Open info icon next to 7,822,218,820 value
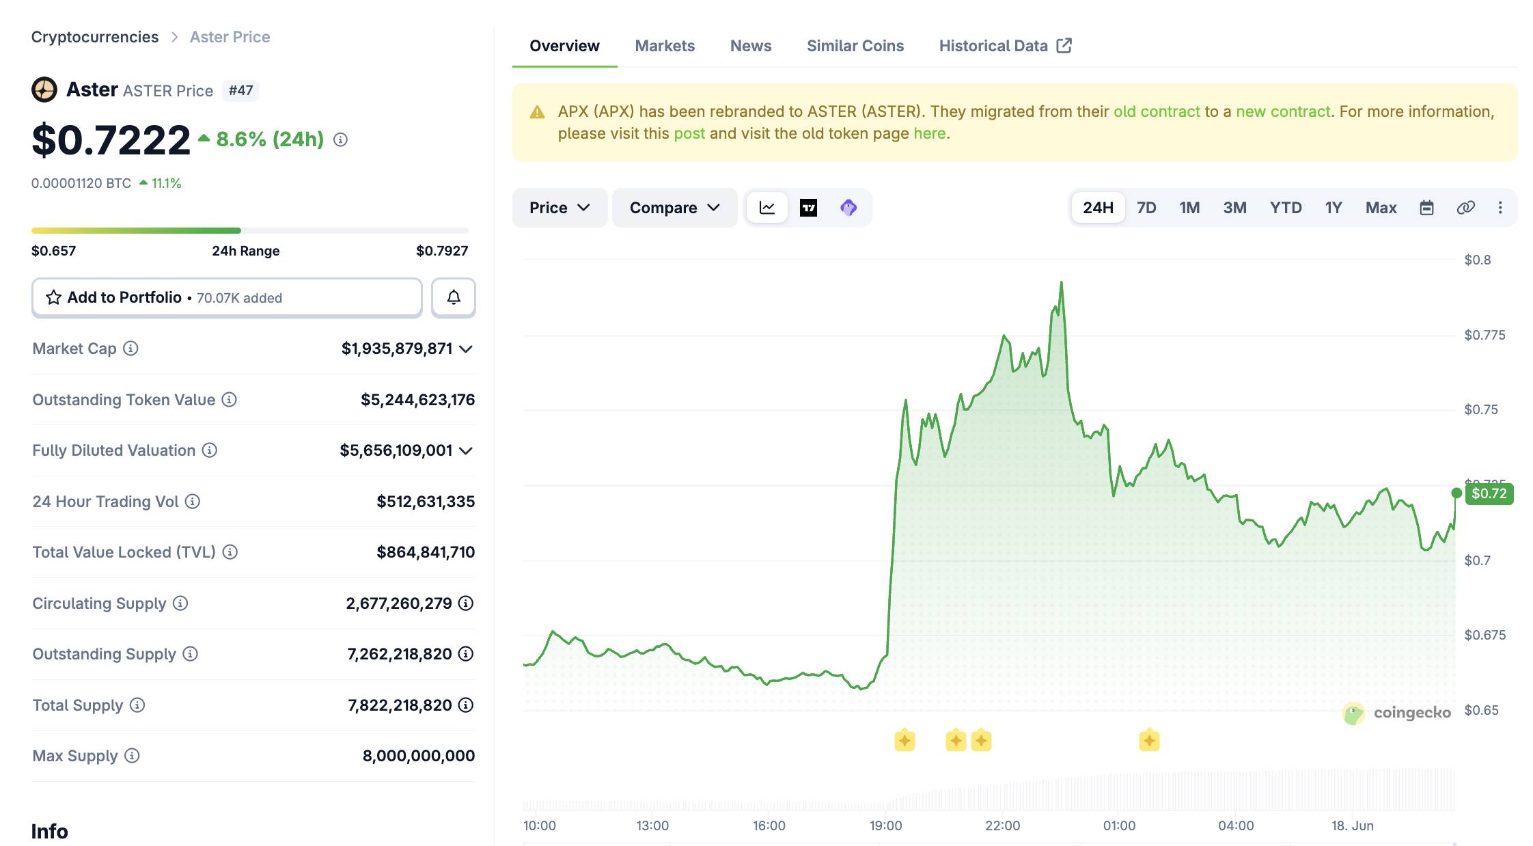The width and height of the screenshot is (1533, 846). (466, 705)
